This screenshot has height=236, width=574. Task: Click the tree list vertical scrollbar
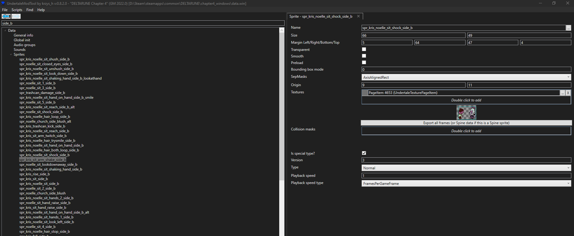(x=282, y=106)
